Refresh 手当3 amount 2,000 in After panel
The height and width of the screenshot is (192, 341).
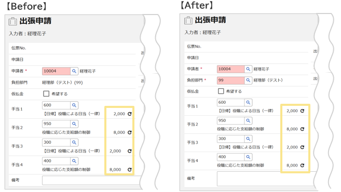(302, 147)
